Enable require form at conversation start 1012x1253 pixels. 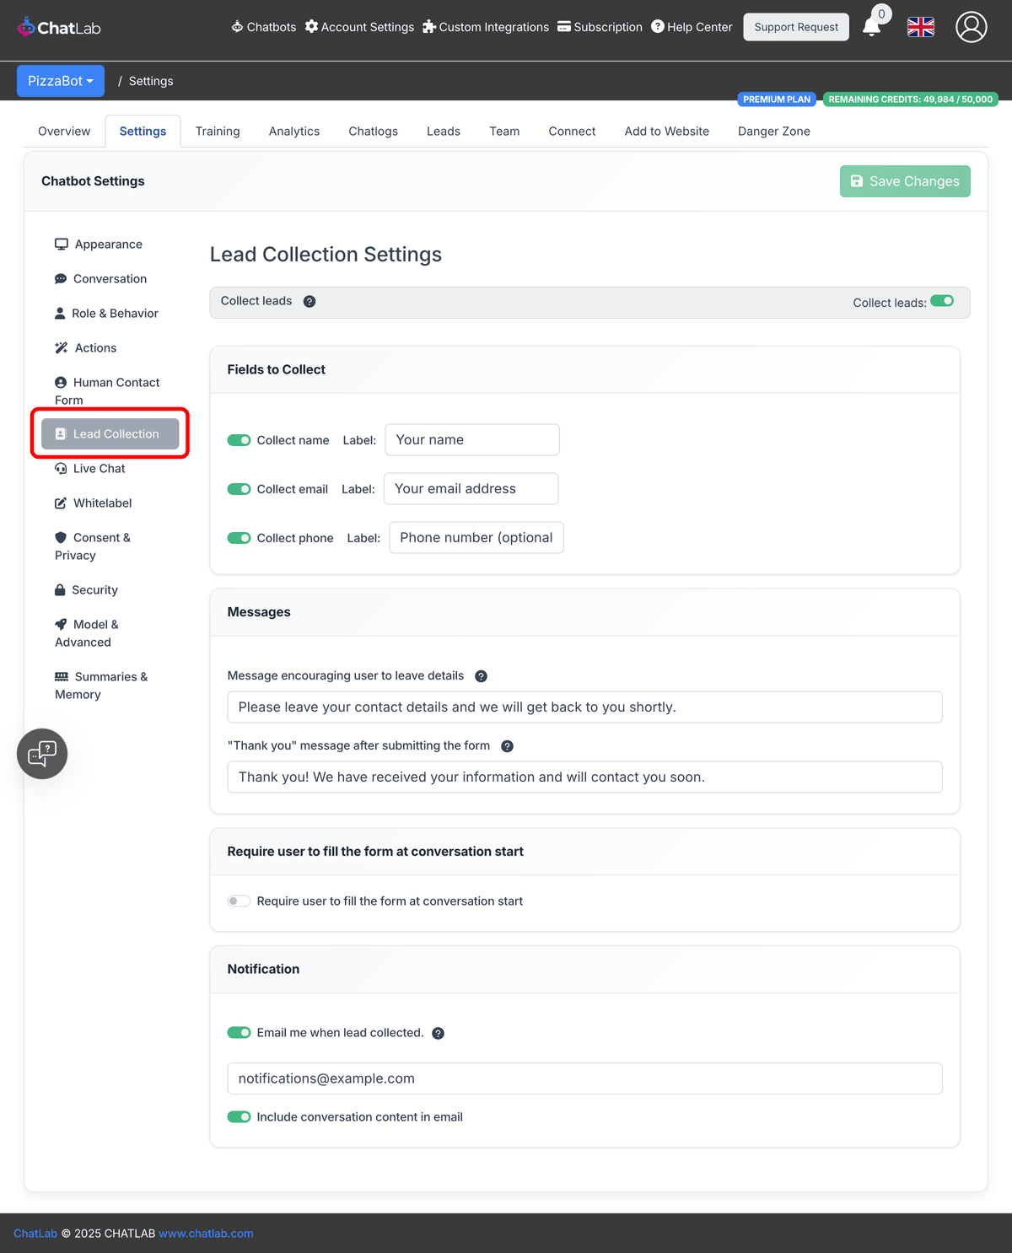239,901
